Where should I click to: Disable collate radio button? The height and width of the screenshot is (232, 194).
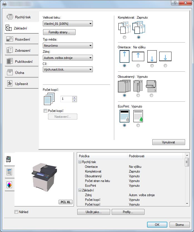(125, 37)
